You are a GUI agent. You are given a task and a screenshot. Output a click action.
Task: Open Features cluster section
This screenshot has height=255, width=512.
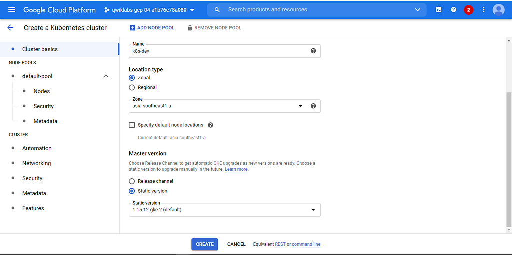pos(33,208)
